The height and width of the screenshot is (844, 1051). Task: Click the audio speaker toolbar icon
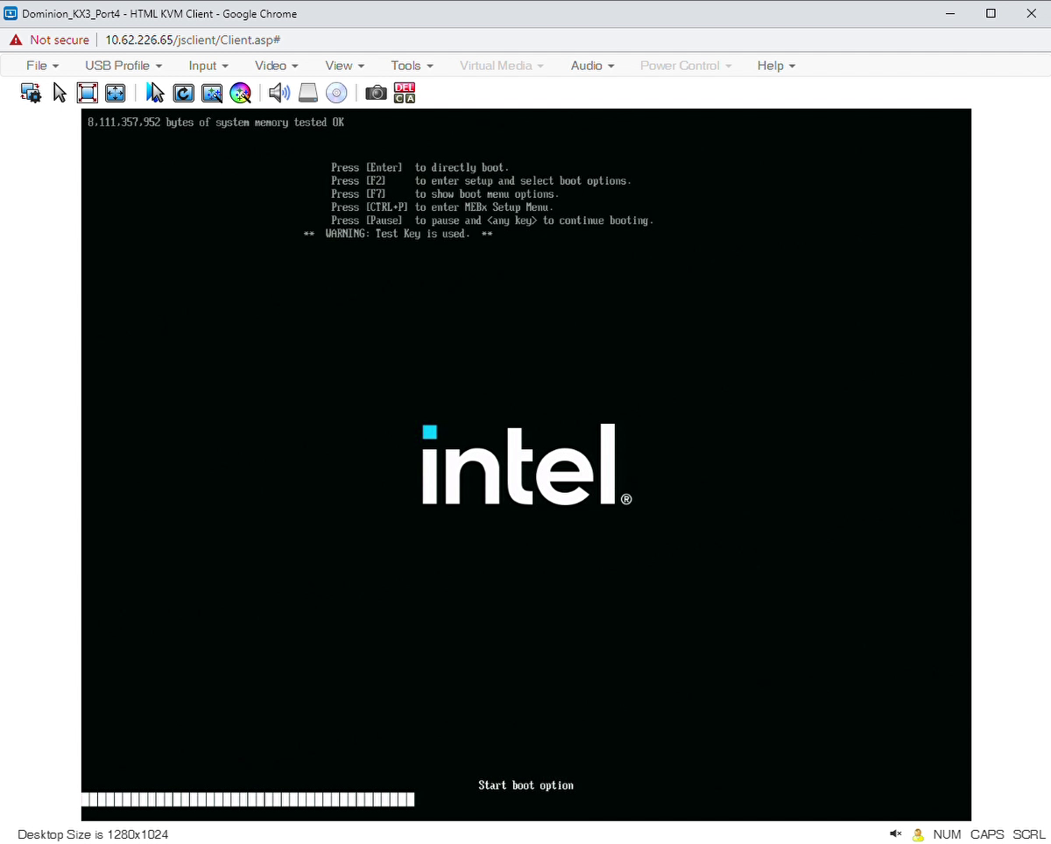[279, 93]
